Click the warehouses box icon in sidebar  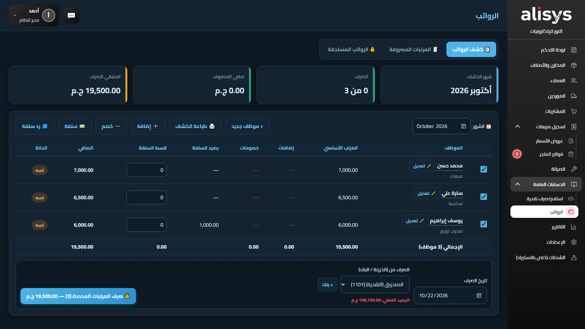tap(574, 65)
